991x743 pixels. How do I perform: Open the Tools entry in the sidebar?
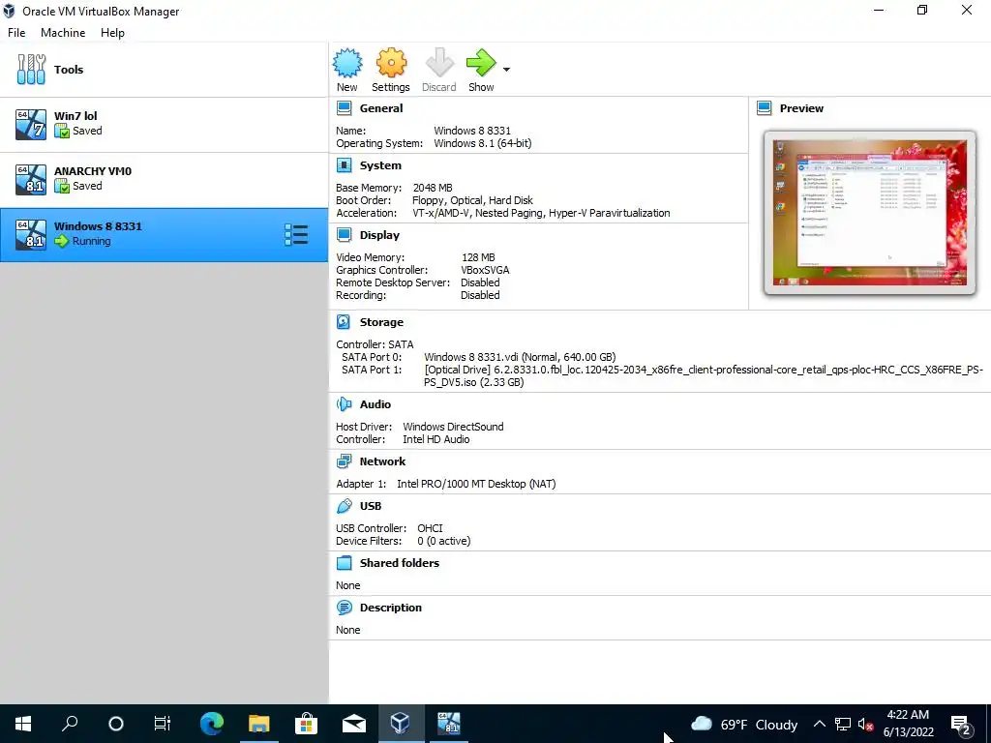click(165, 70)
